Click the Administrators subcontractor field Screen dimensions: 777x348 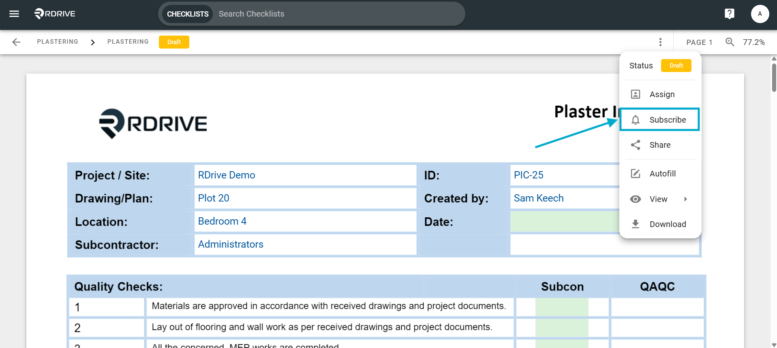tap(305, 244)
